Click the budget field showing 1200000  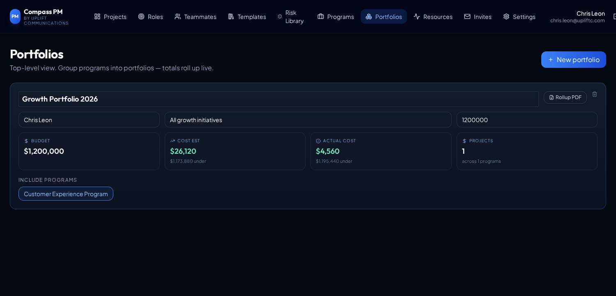coord(527,120)
